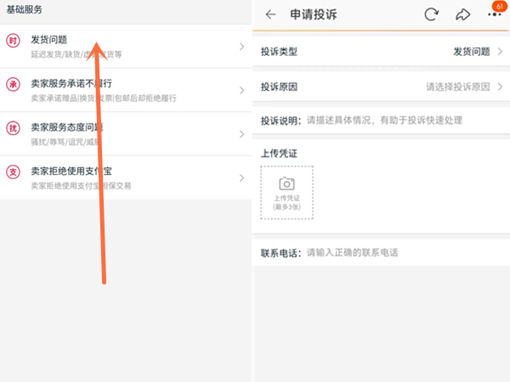Select 卖家服务态度问题 category
Viewport: 510px width, 382px height.
(68, 128)
